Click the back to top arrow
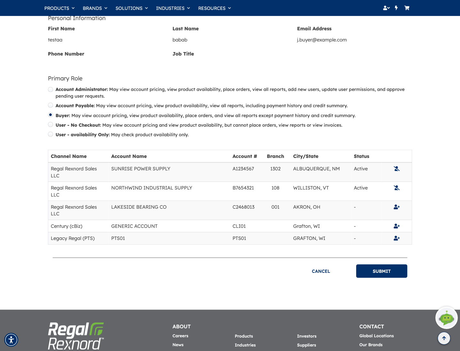 pyautogui.click(x=444, y=338)
